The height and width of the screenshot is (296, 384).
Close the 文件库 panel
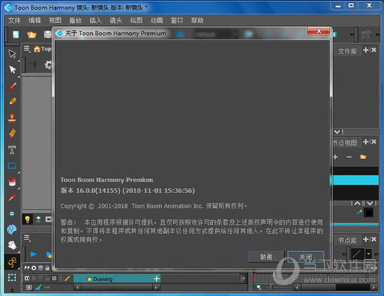coord(374,50)
